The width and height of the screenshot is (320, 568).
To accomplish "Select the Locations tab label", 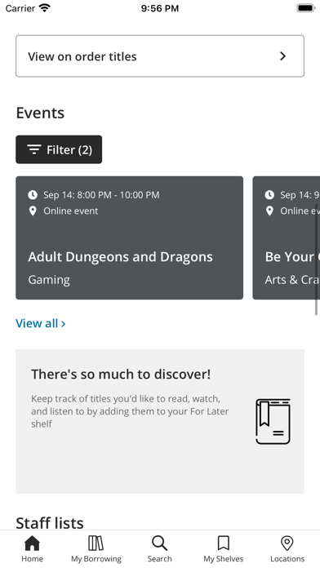I will tap(287, 558).
